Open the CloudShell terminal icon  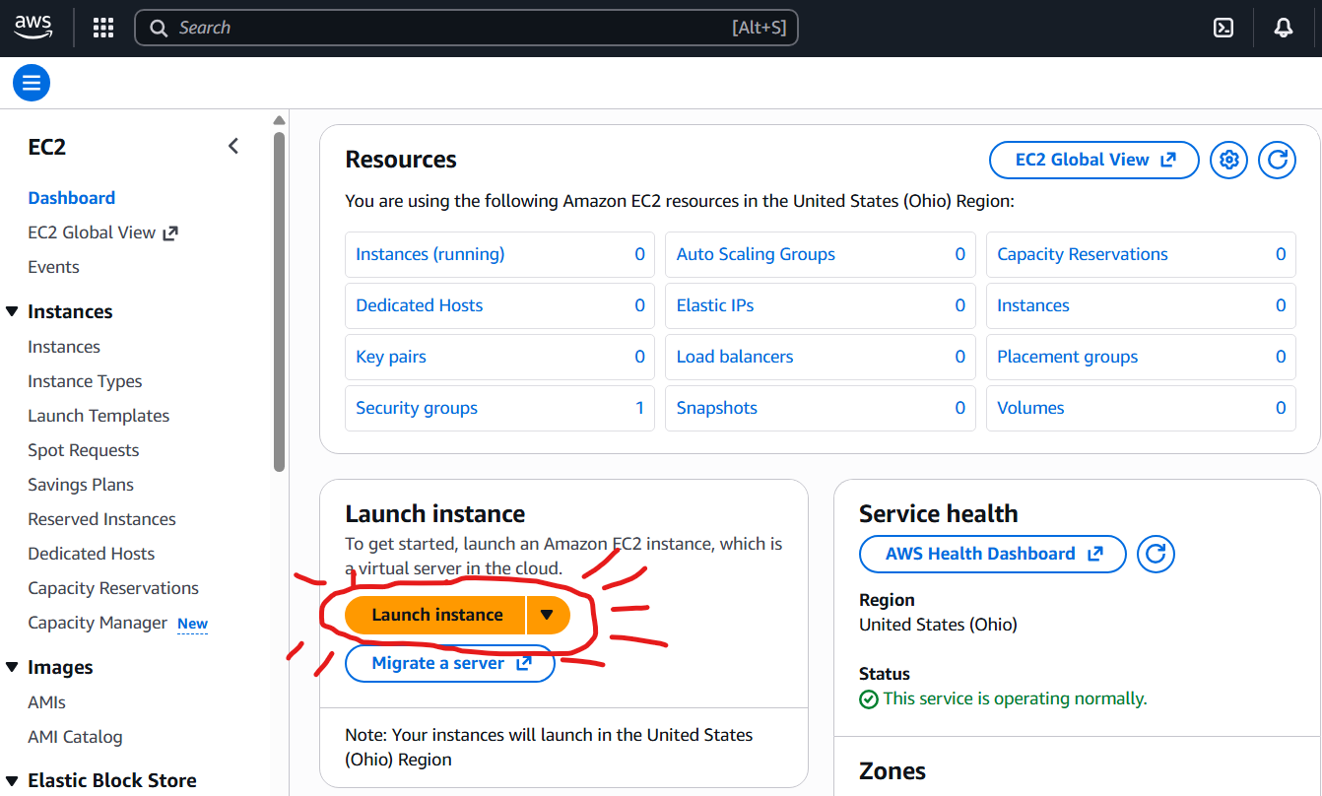pos(1223,28)
